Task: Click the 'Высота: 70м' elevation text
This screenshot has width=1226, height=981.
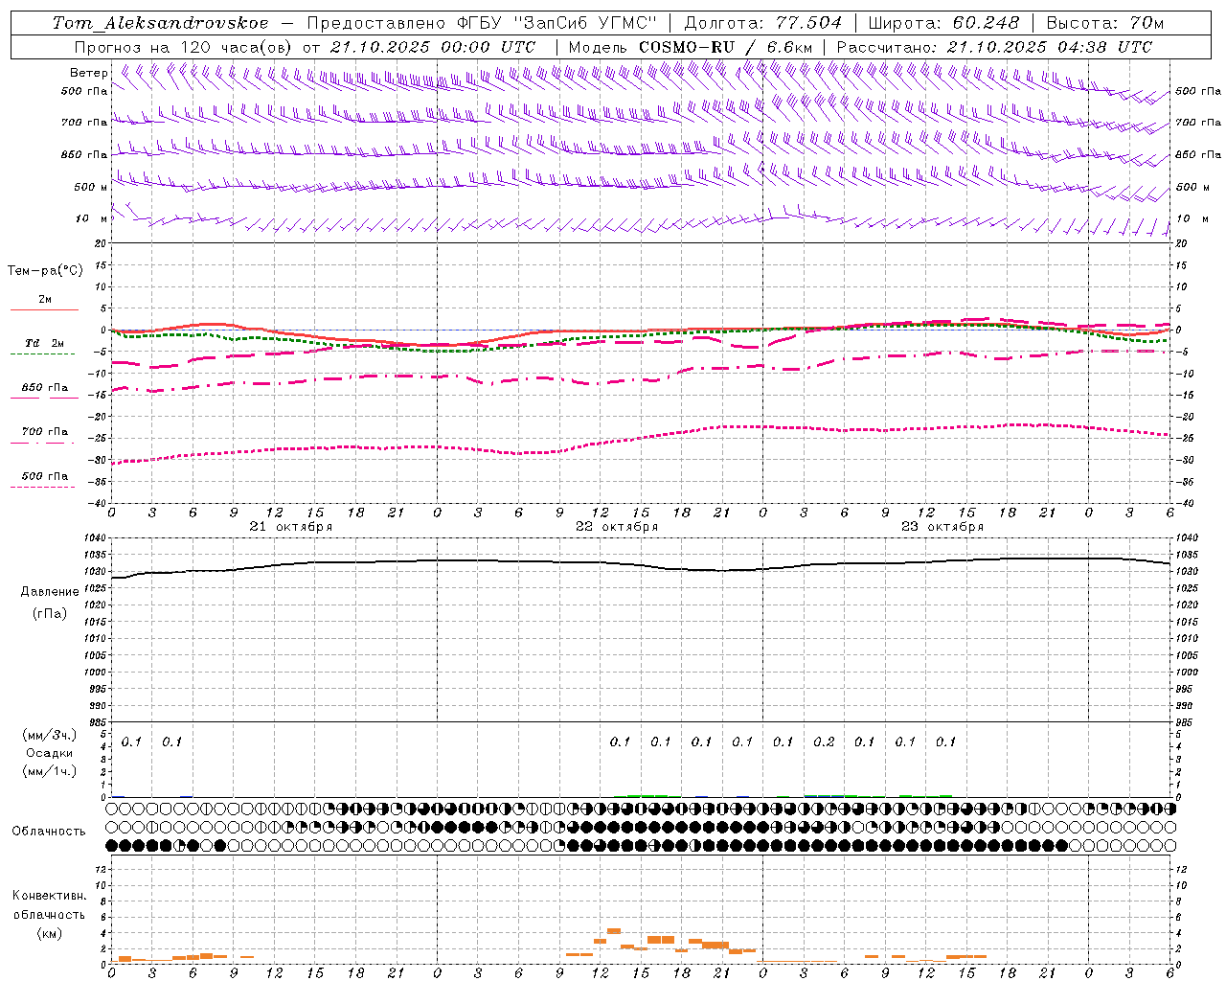Action: [x=1105, y=23]
